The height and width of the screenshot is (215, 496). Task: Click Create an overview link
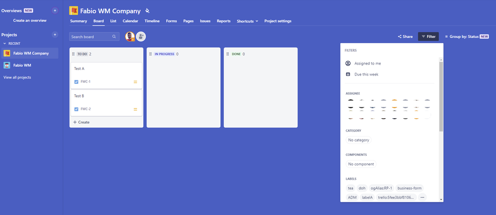(x=30, y=20)
